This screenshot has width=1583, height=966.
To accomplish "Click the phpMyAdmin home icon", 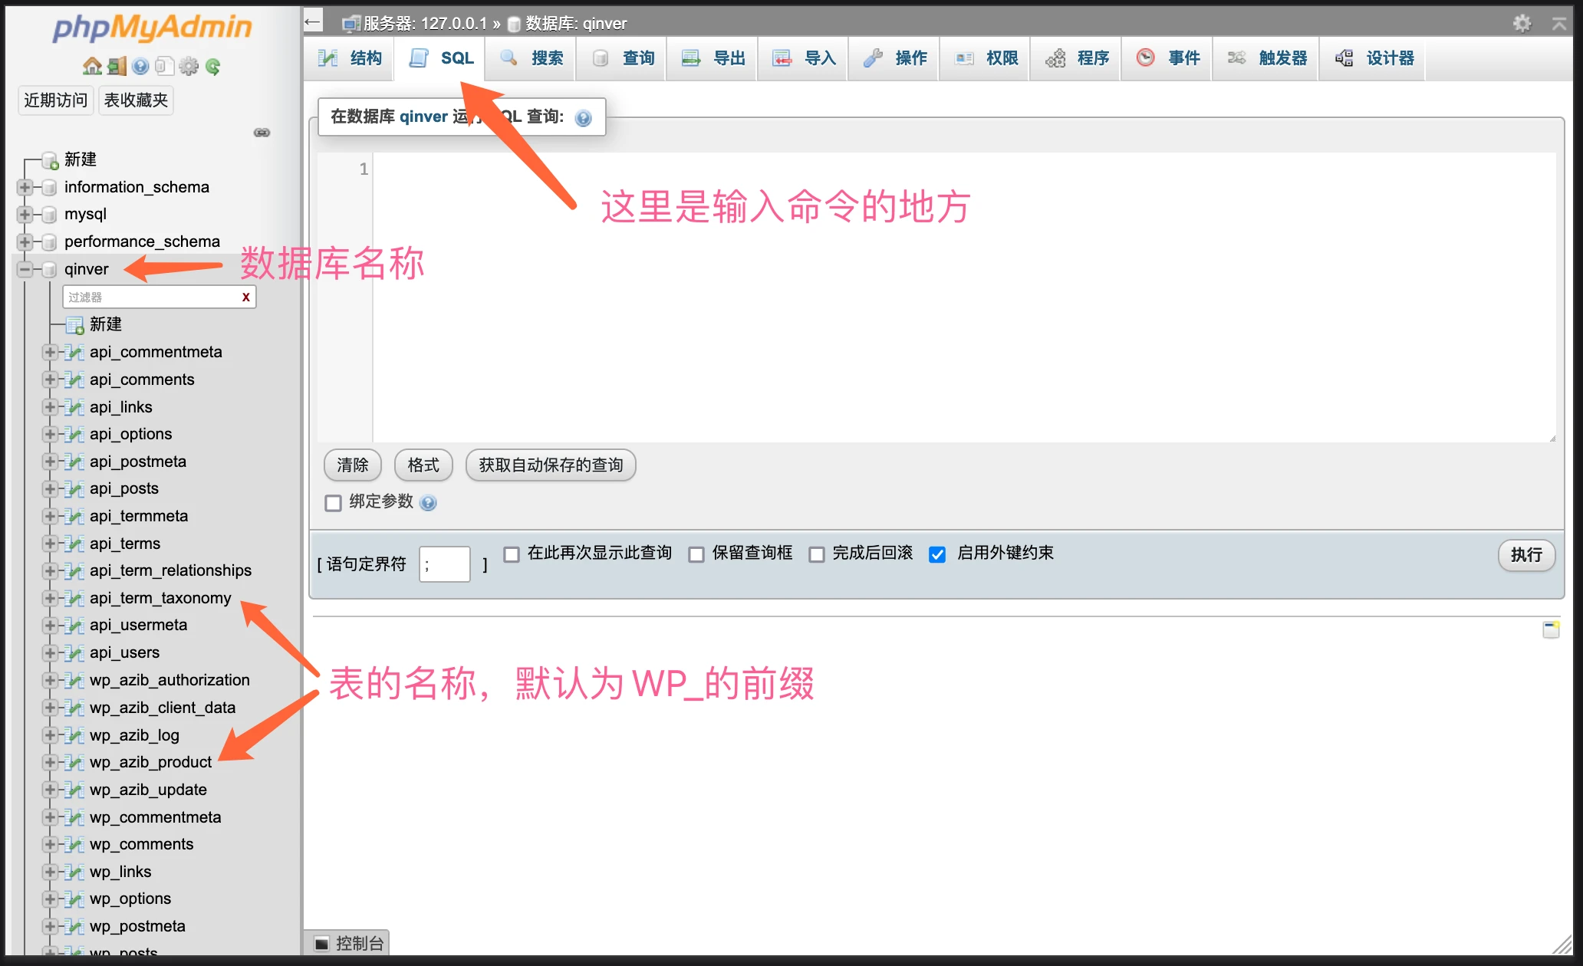I will tap(92, 66).
